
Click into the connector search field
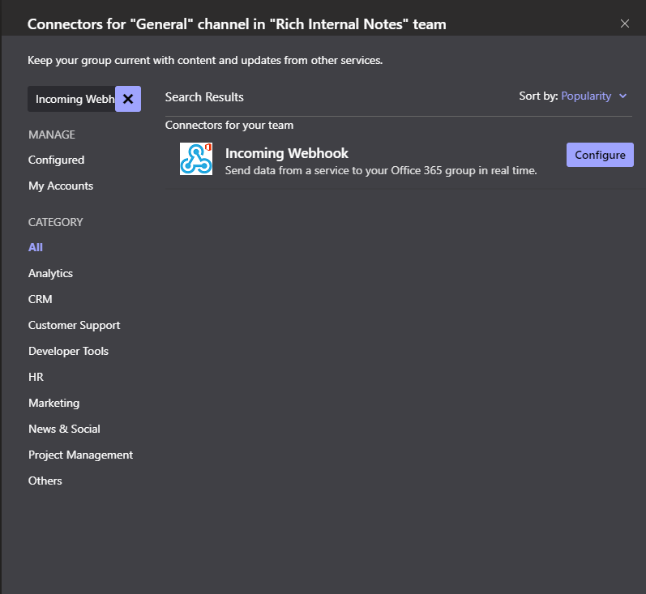pyautogui.click(x=71, y=99)
